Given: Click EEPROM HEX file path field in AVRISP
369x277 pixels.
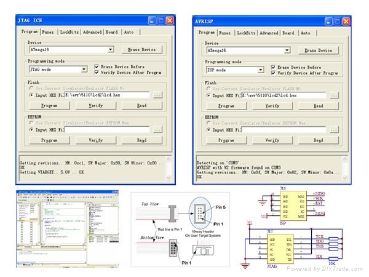Looking at the screenshot, I should coord(284,130).
